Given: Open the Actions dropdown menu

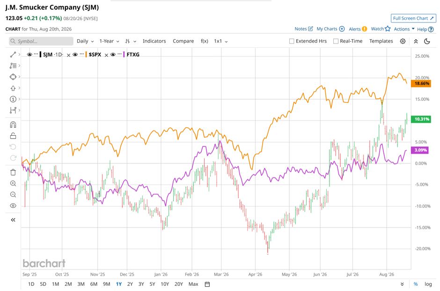Looking at the screenshot, I should tap(404, 29).
